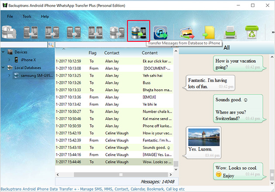Select the highlighted row 'Wow. Looks so ...'
The height and width of the screenshot is (192, 275).
(x=114, y=162)
